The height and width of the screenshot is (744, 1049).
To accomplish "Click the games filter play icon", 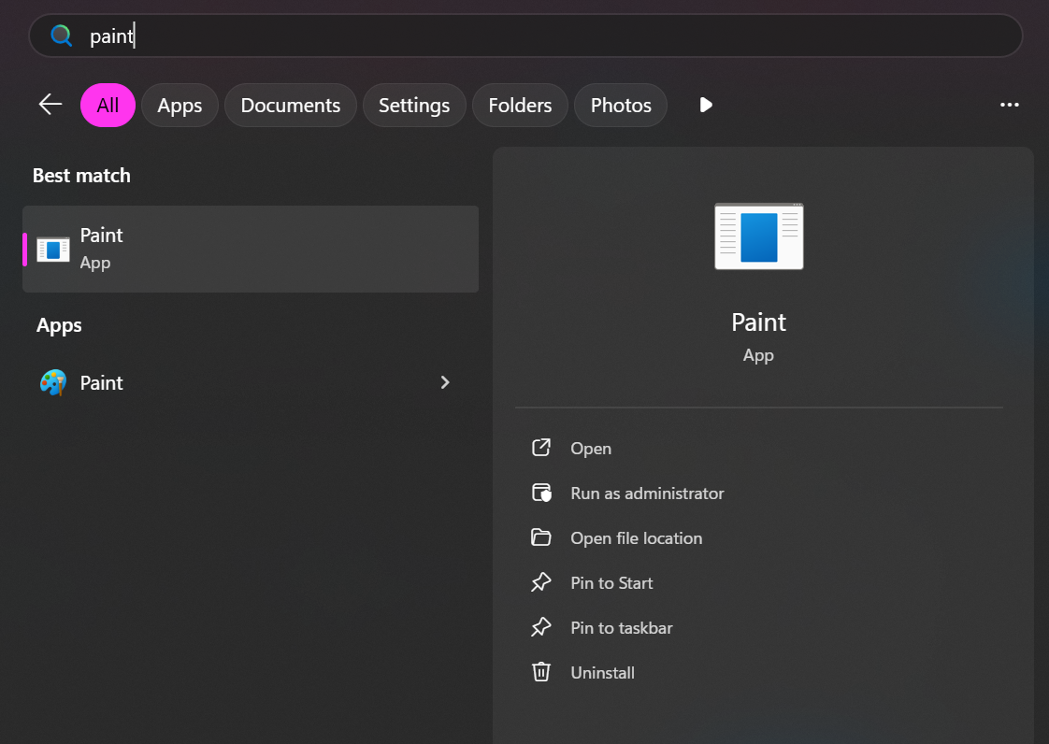I will click(x=705, y=105).
